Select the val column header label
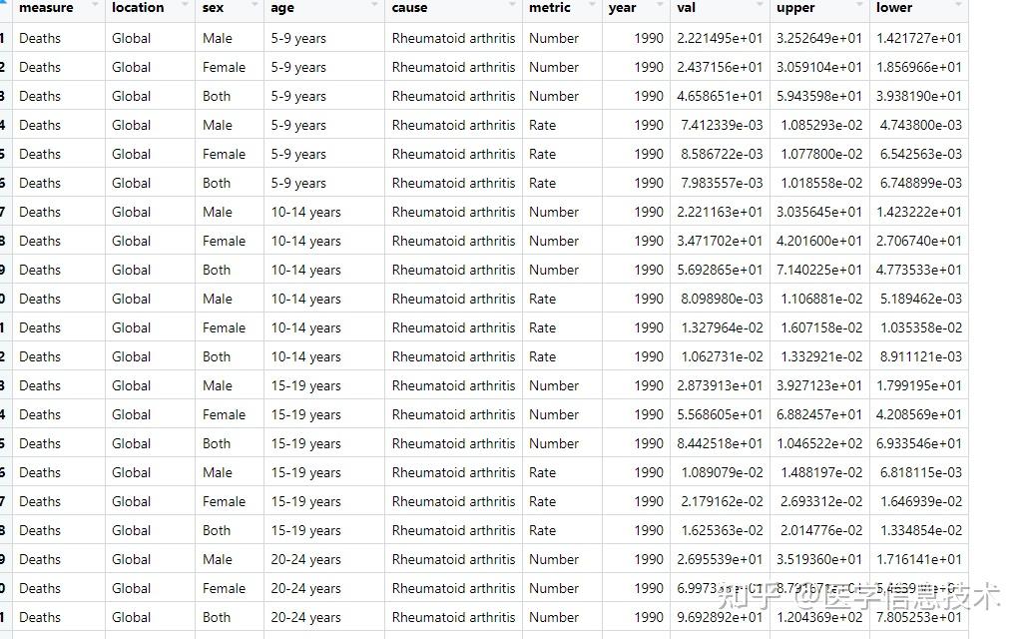The width and height of the screenshot is (1027, 639). pyautogui.click(x=686, y=7)
